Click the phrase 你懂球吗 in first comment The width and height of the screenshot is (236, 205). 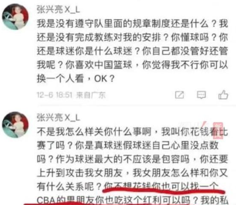pos(190,37)
